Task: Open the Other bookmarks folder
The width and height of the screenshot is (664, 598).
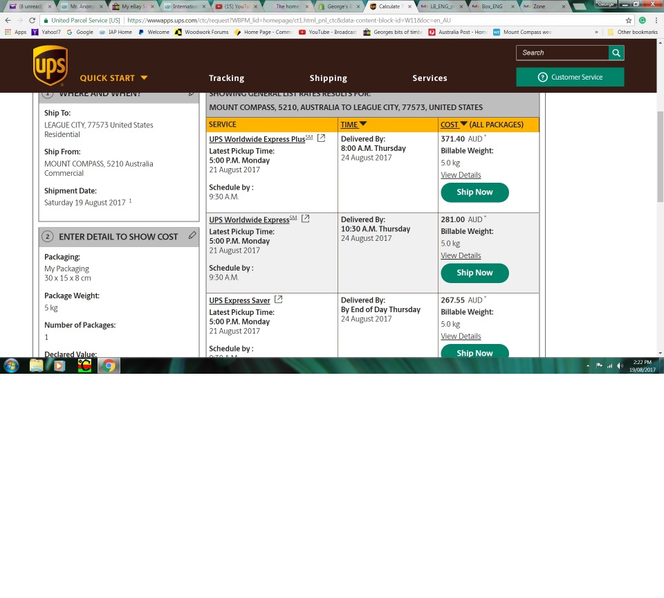Action: coord(632,33)
